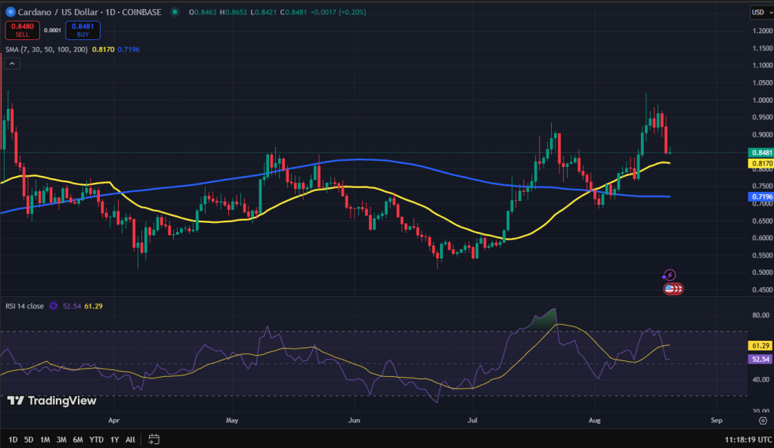
Task: Click the US flag events icon on chart
Action: coord(671,289)
